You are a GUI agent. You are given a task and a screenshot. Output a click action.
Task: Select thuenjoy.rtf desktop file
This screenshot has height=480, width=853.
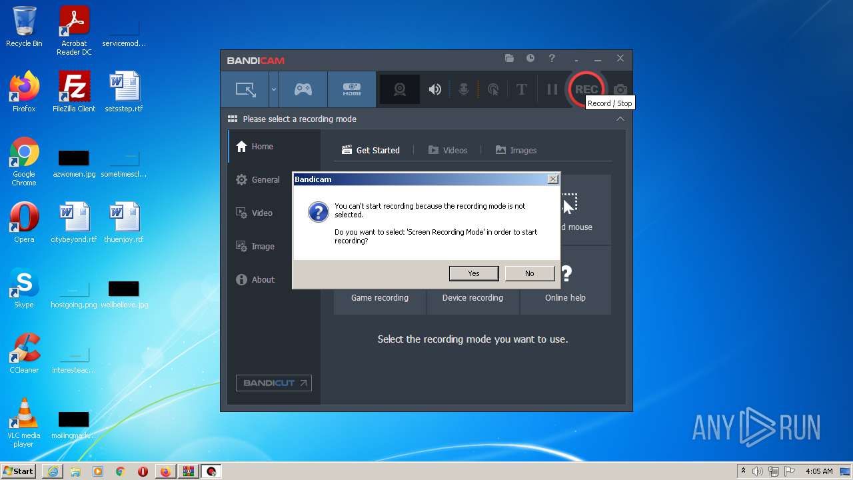(x=124, y=223)
